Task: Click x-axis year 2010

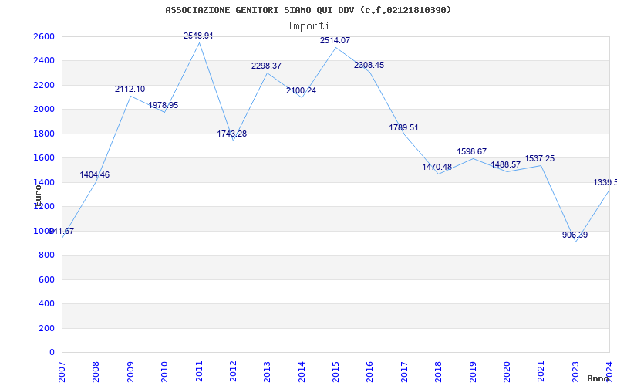Action: [164, 372]
